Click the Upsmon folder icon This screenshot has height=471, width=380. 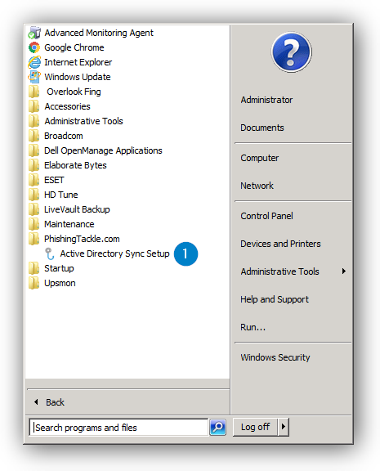34,283
